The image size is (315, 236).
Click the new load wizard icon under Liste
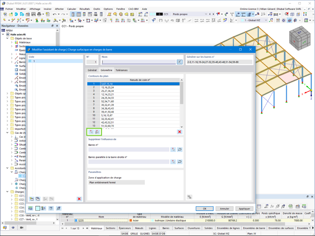[31, 199]
